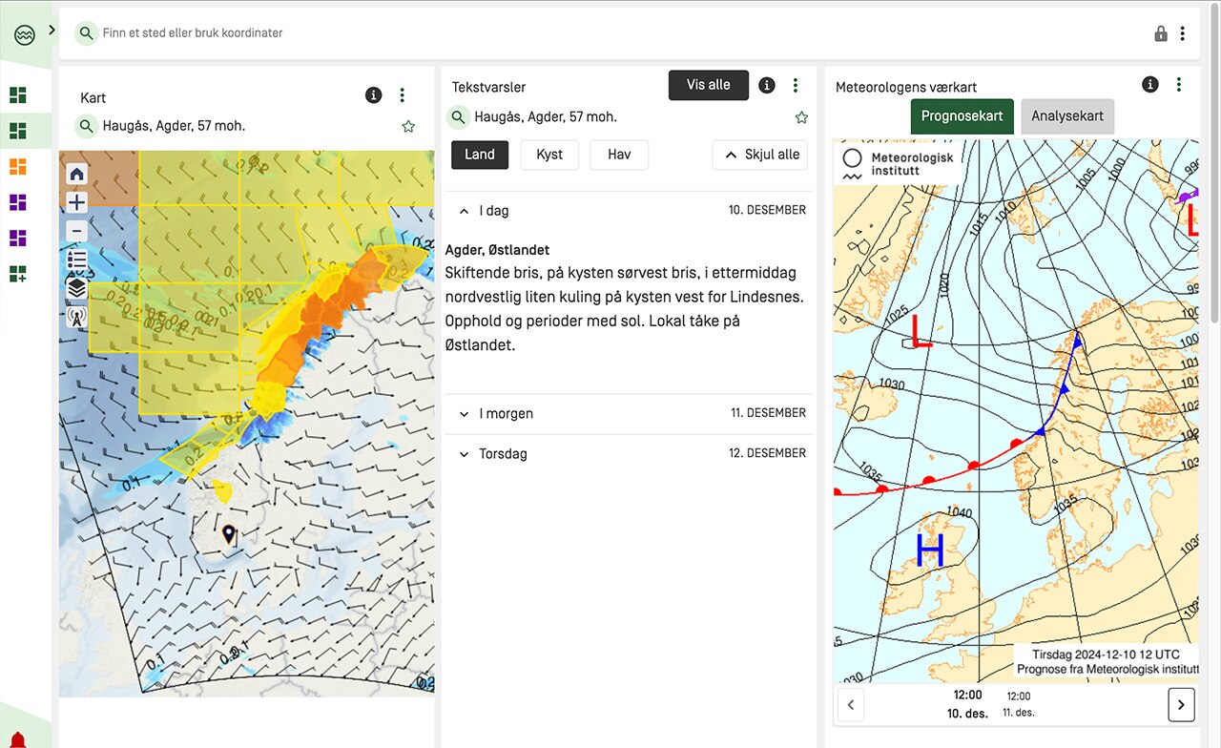The height and width of the screenshot is (748, 1221).
Task: Switch to the Analysekart tab
Action: tap(1066, 116)
